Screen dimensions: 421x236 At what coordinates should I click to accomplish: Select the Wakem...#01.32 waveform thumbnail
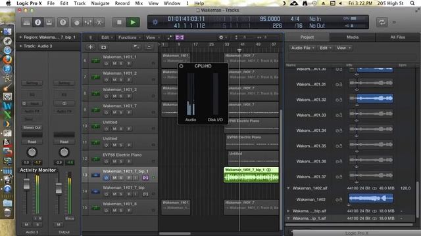(371, 98)
